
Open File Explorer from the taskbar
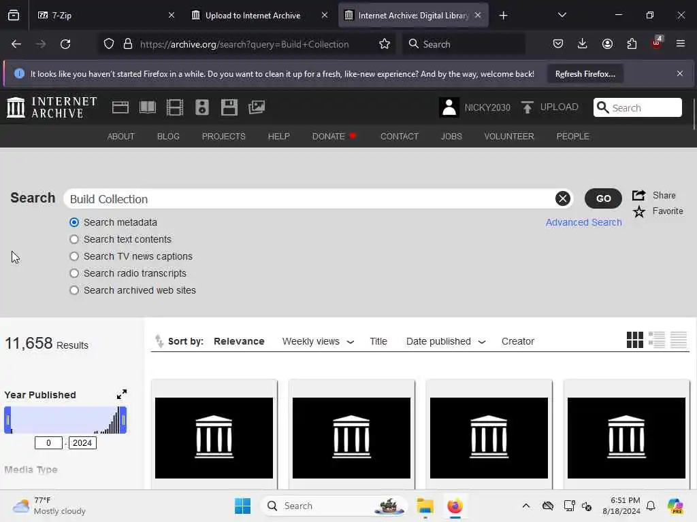tap(425, 506)
